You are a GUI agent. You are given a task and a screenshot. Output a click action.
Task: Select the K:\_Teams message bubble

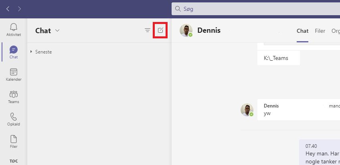point(279,58)
